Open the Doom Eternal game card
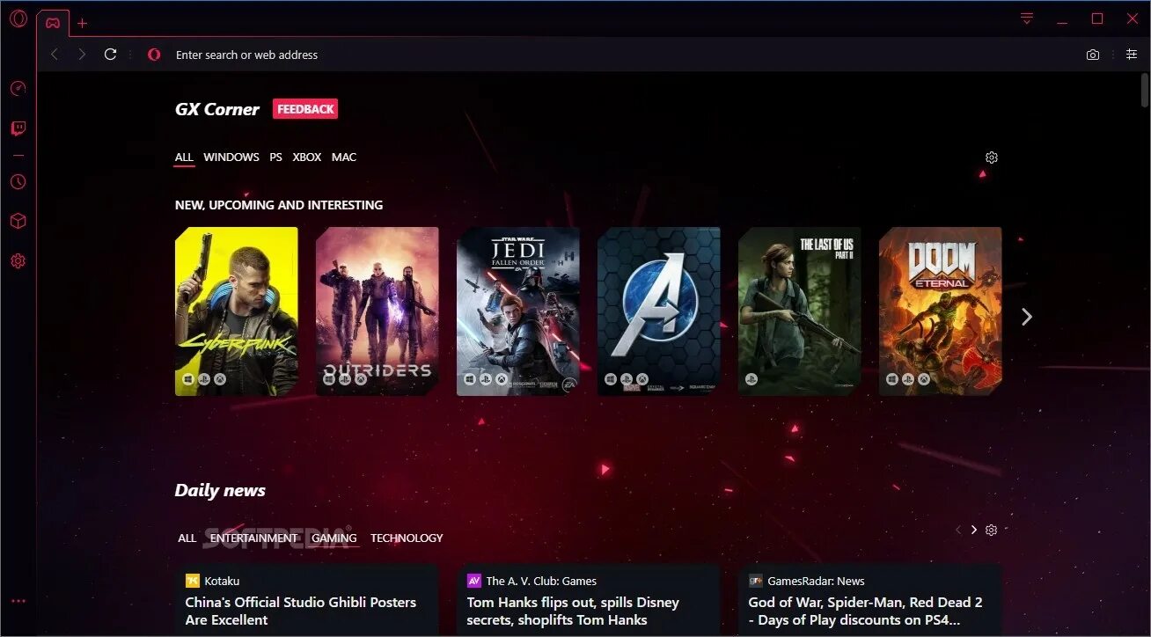 click(941, 311)
